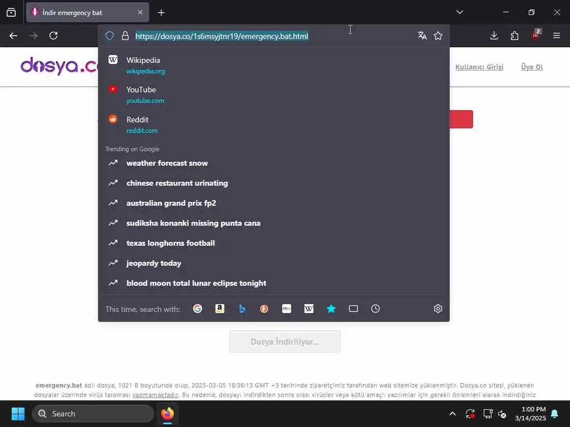Image resolution: width=570 pixels, height=427 pixels.
Task: Open the Extensions puzzle icon
Action: 514,36
